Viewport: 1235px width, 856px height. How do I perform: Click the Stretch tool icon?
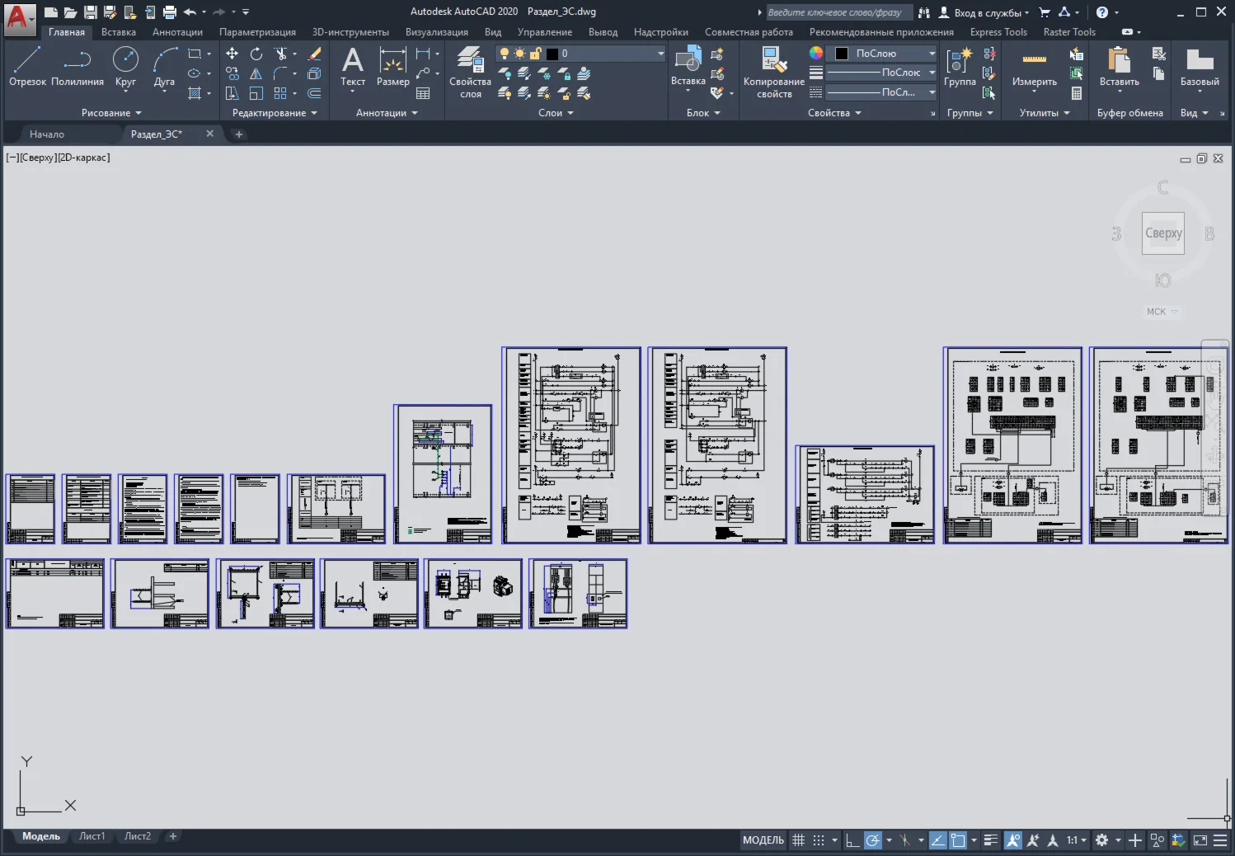(232, 93)
